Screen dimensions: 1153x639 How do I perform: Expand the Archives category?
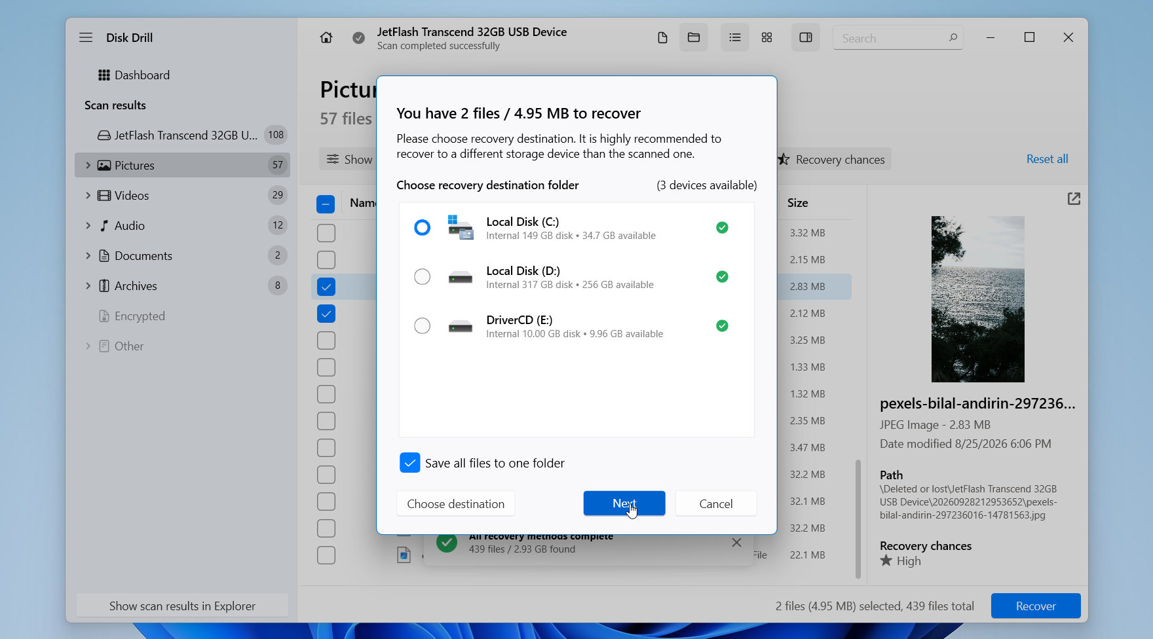pos(88,285)
